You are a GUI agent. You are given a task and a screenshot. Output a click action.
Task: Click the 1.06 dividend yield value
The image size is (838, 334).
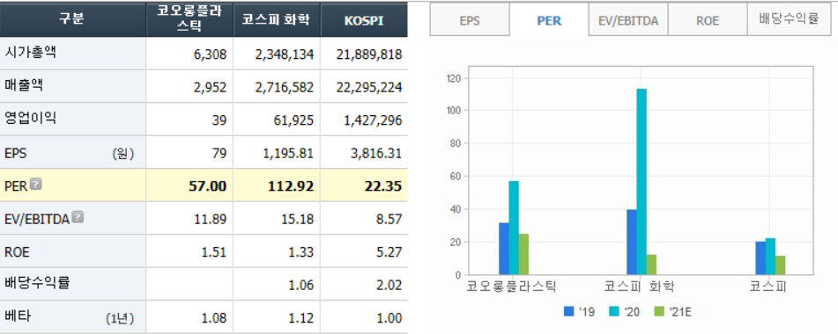coord(300,285)
